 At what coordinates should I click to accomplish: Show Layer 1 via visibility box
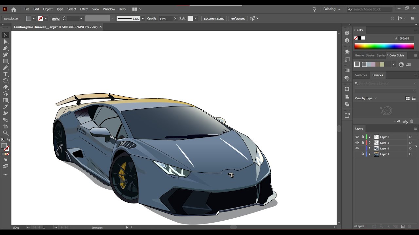click(x=357, y=154)
